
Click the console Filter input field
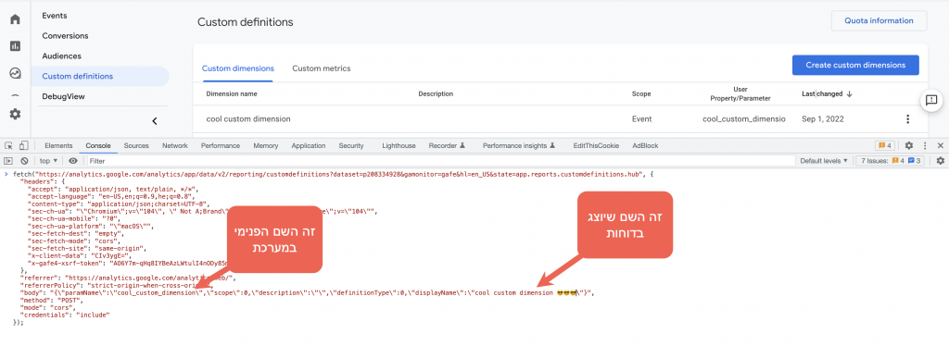pos(440,161)
